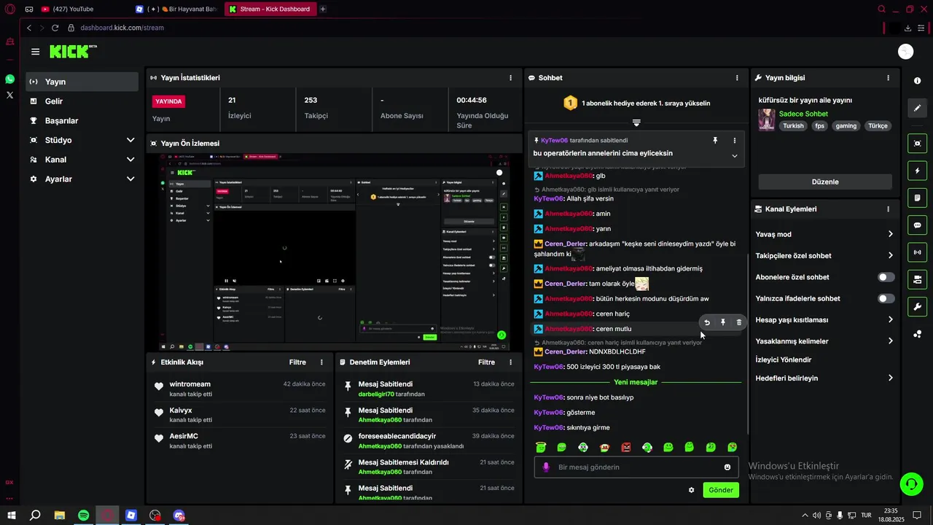Switch to 'Bir Hayvanat Bah' browser tab
933x525 pixels.
point(176,9)
